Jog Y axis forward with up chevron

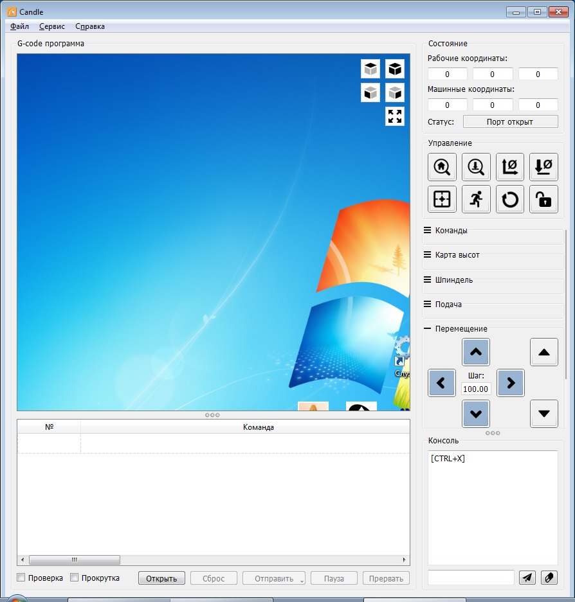476,351
